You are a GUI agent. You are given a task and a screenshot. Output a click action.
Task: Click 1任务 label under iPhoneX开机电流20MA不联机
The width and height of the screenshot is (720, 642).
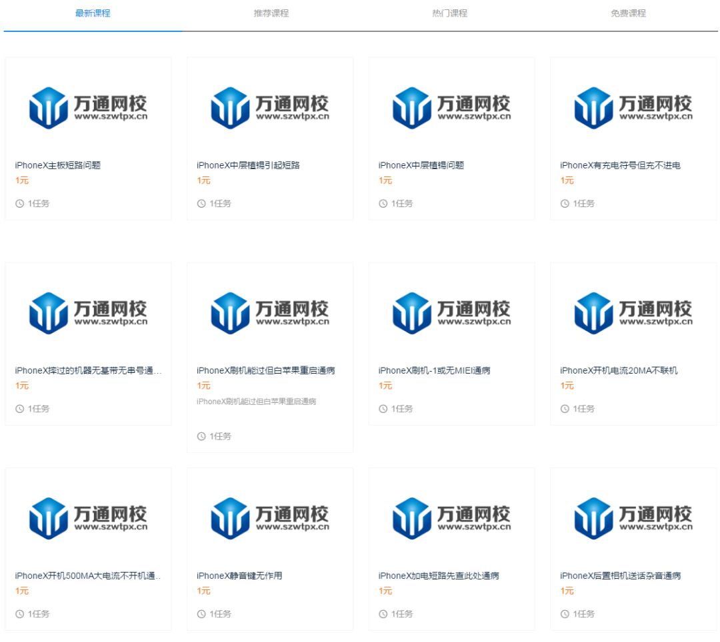(584, 409)
